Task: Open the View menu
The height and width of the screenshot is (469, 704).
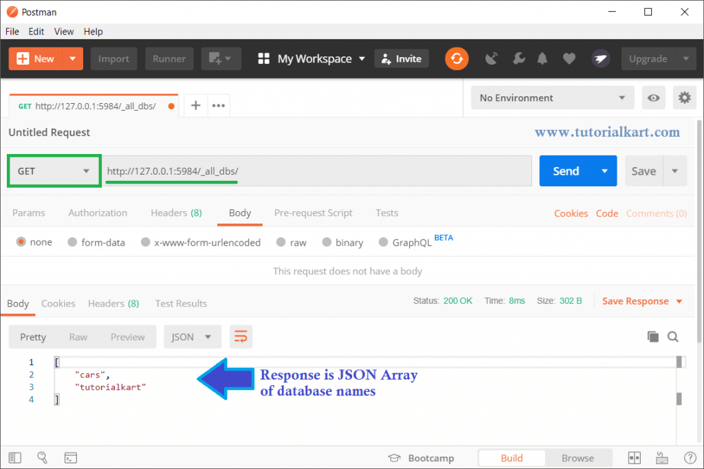Action: [63, 31]
